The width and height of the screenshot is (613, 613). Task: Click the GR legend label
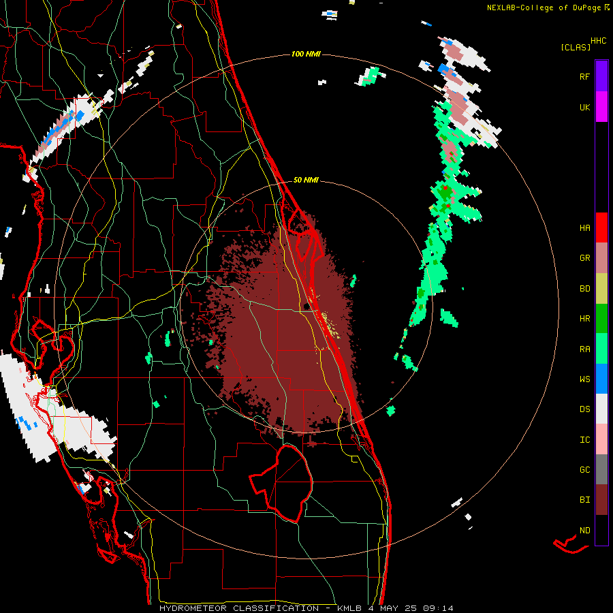pyautogui.click(x=584, y=258)
